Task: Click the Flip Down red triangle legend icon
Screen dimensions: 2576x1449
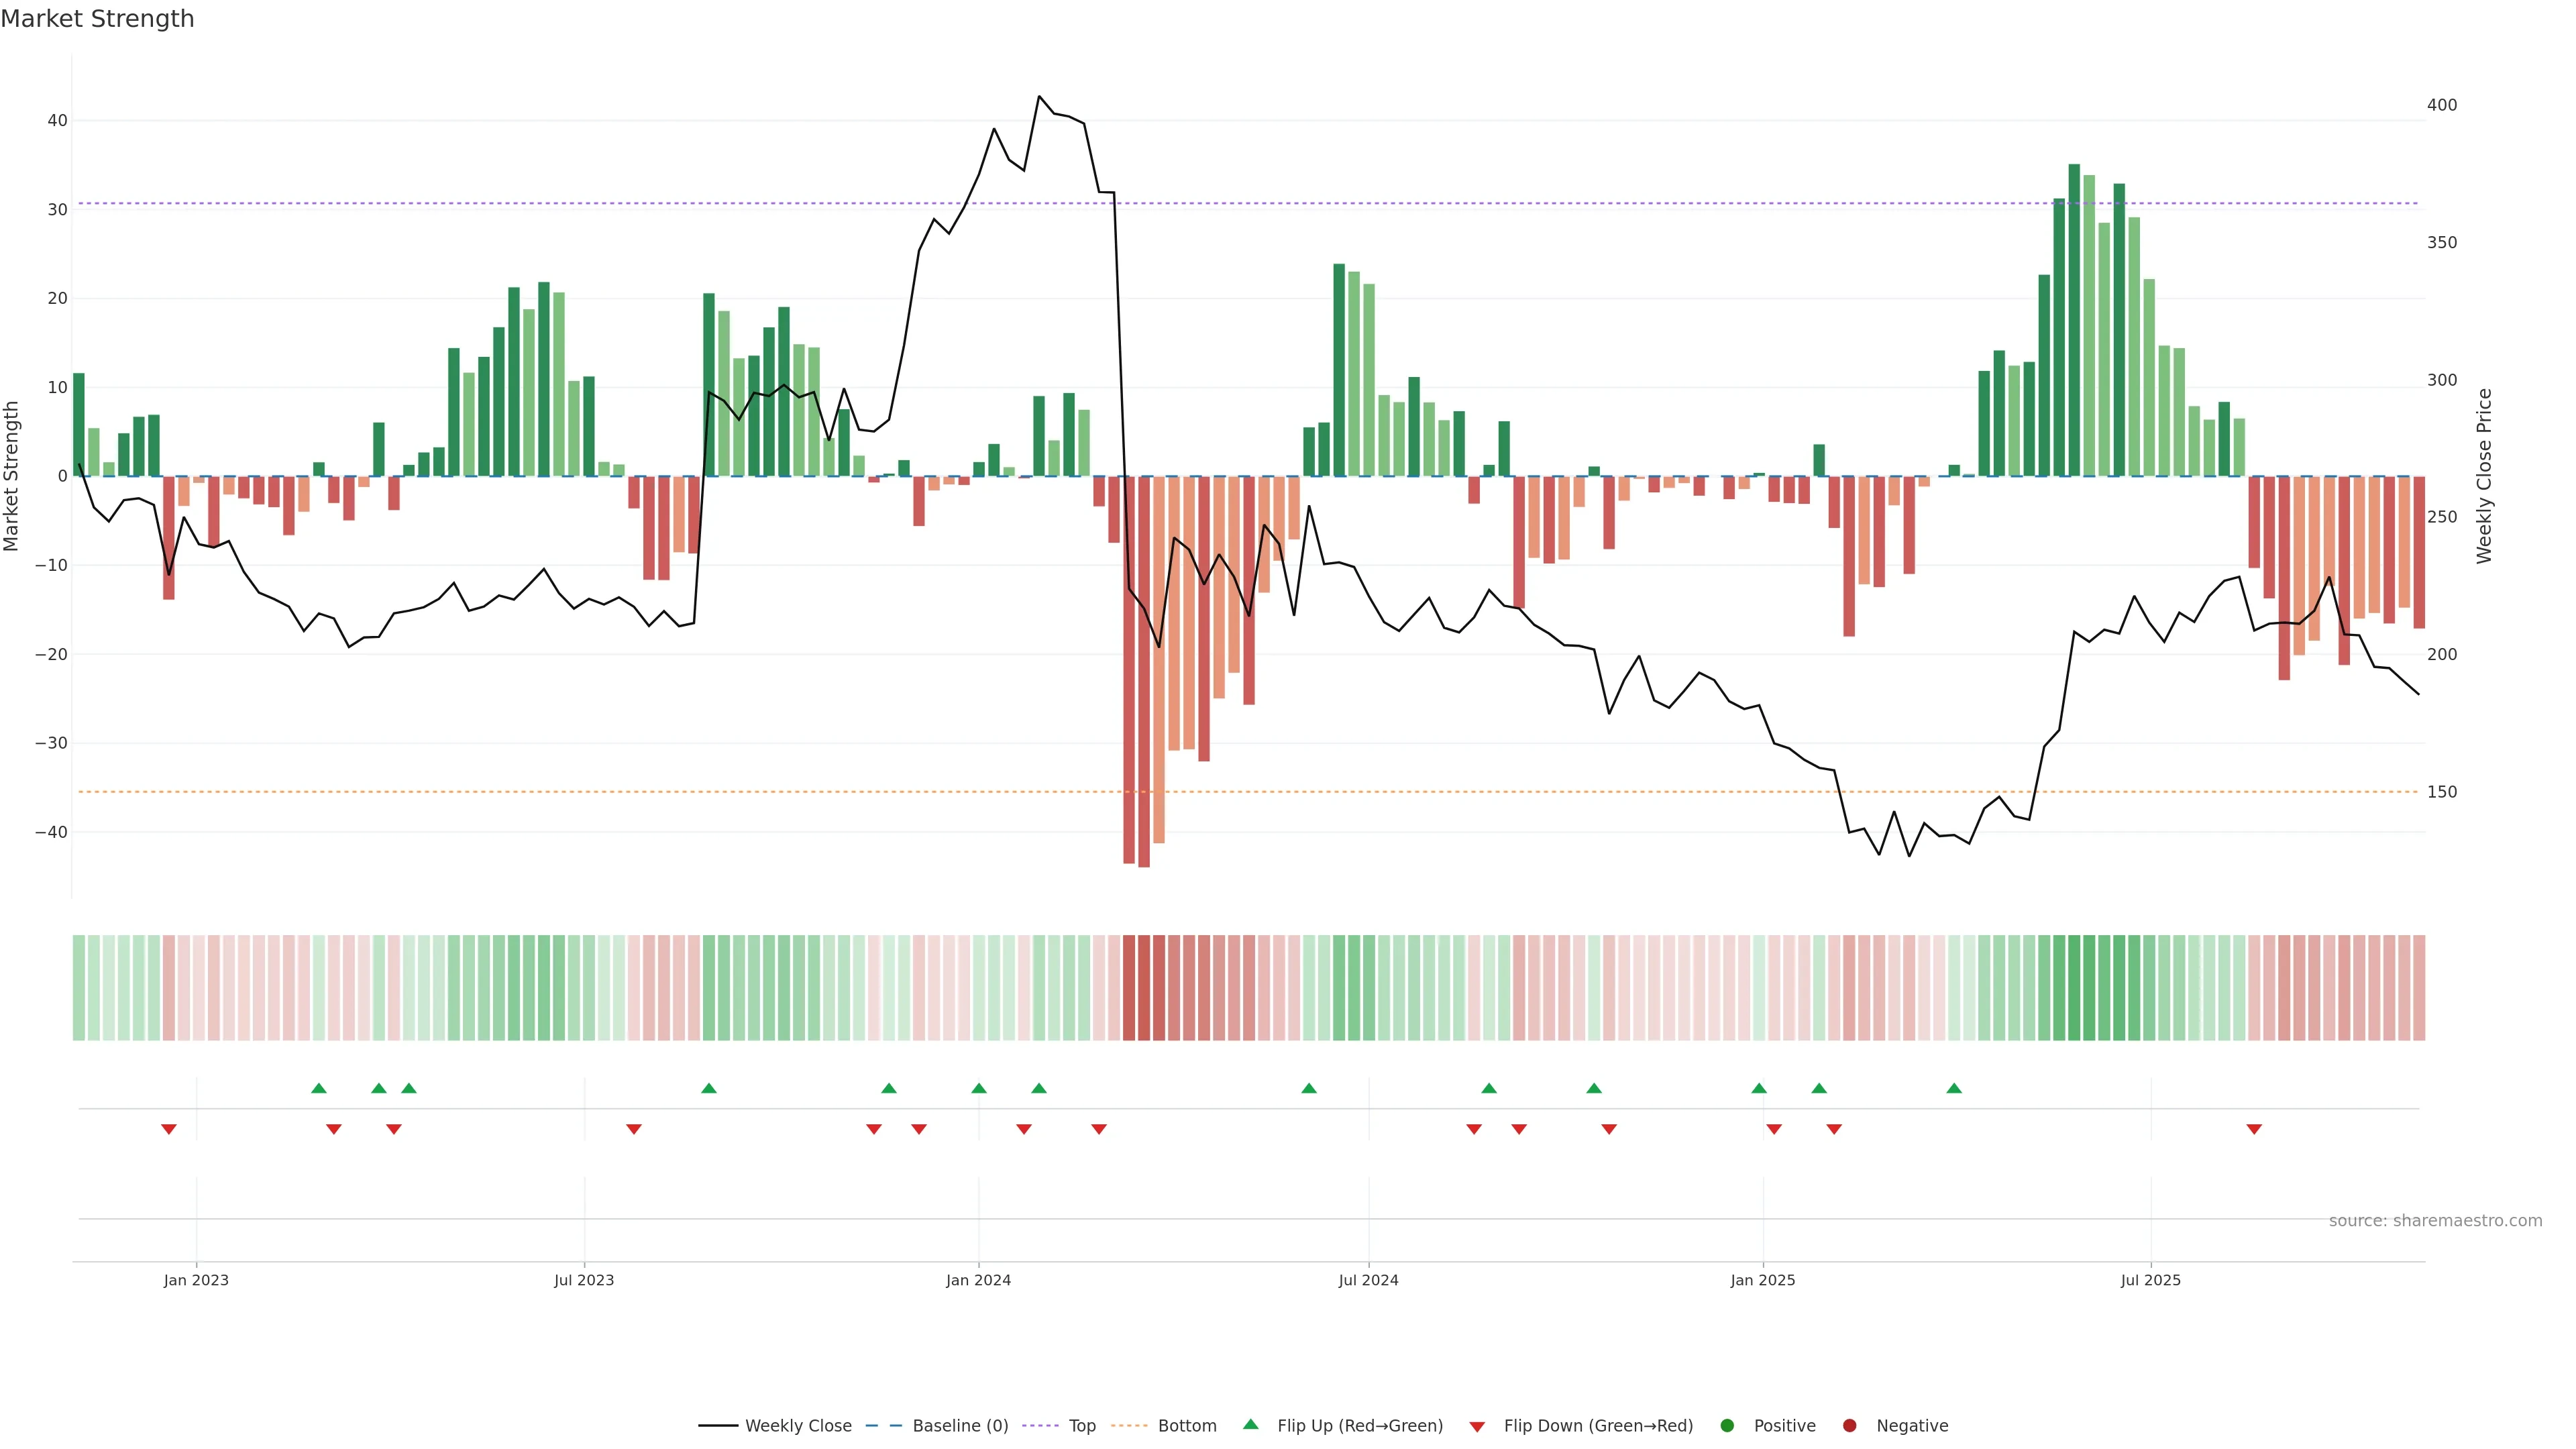Action: point(1477,1427)
